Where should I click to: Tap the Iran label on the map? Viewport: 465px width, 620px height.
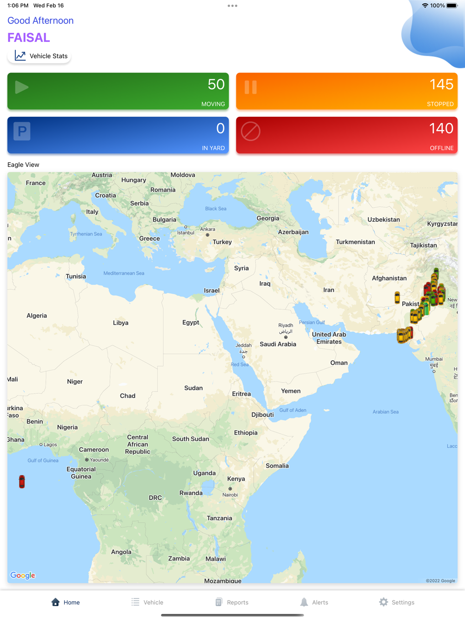point(329,290)
